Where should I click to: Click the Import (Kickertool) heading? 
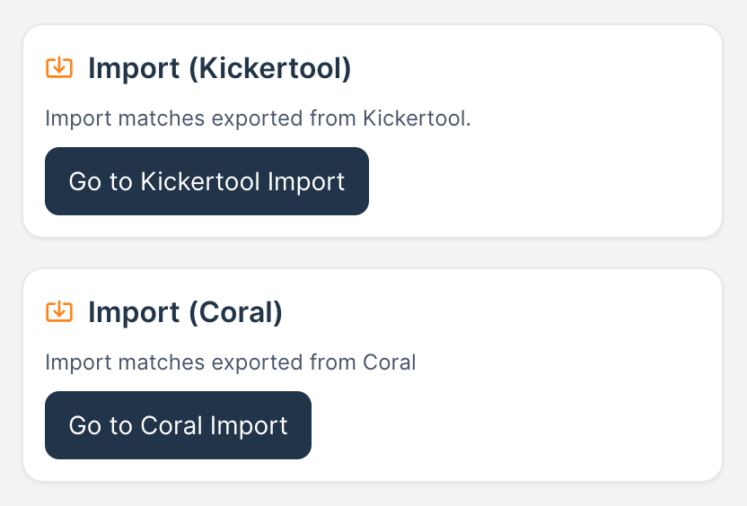tap(219, 68)
